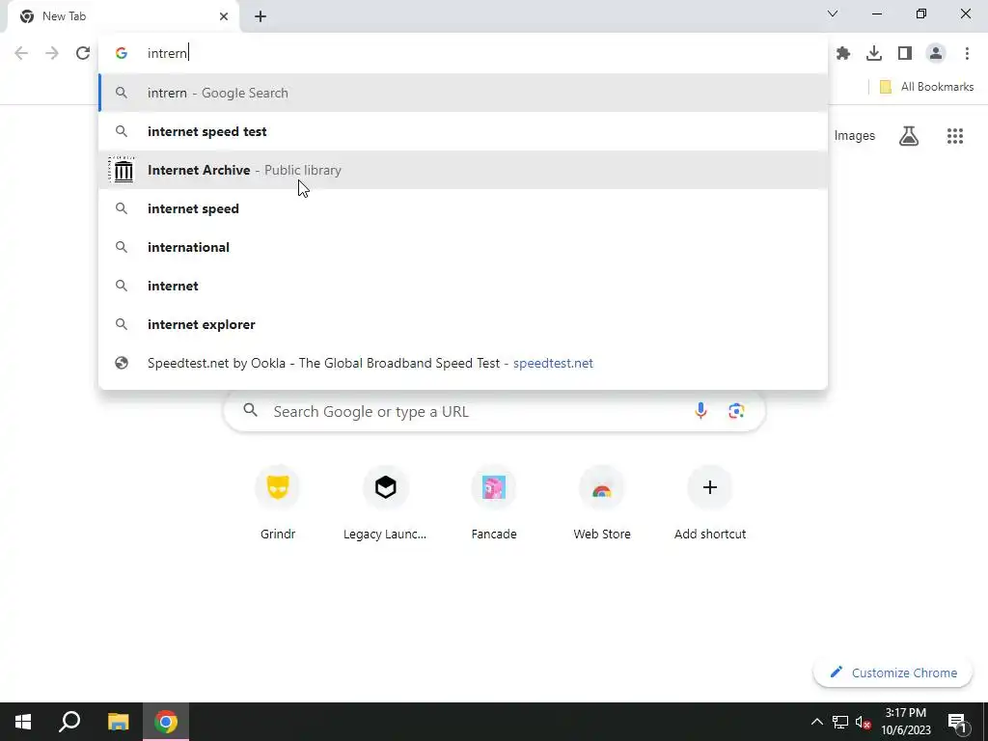Open the Legacy Launcher shortcut
The image size is (988, 741).
coord(385,504)
